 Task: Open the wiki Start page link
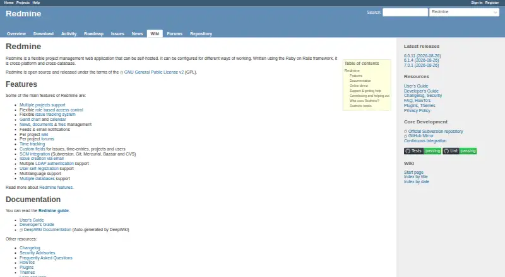coord(413,172)
